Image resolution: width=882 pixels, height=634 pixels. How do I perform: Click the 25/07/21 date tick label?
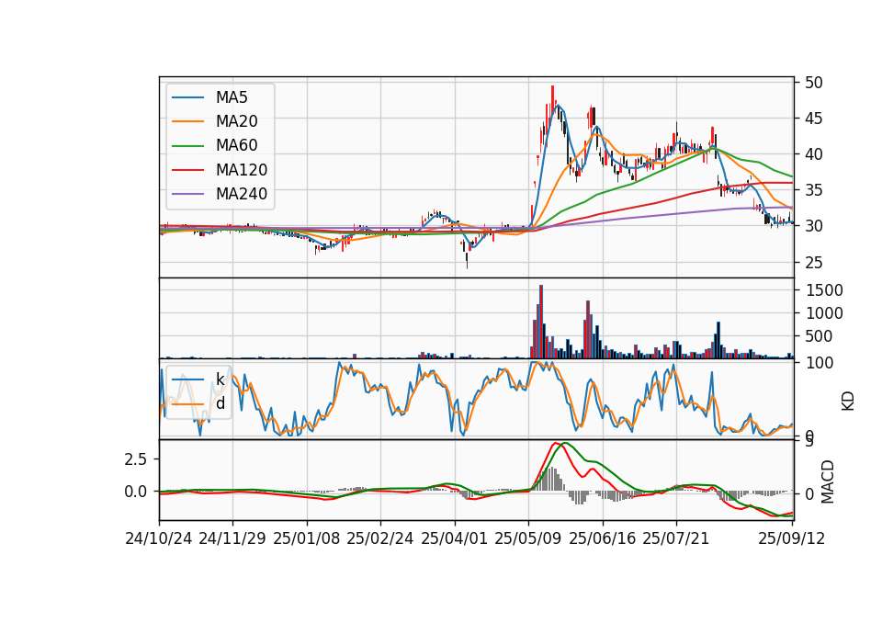pyautogui.click(x=676, y=538)
